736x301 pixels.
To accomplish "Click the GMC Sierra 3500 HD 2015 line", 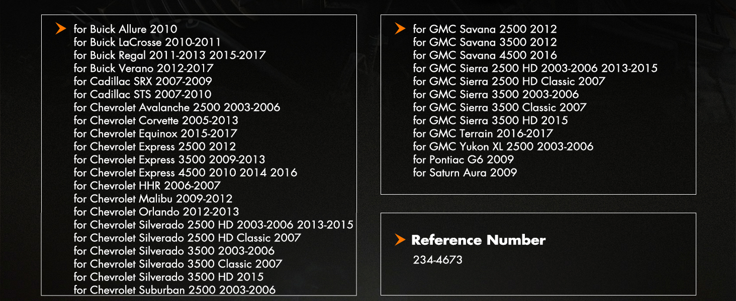I will pos(490,120).
